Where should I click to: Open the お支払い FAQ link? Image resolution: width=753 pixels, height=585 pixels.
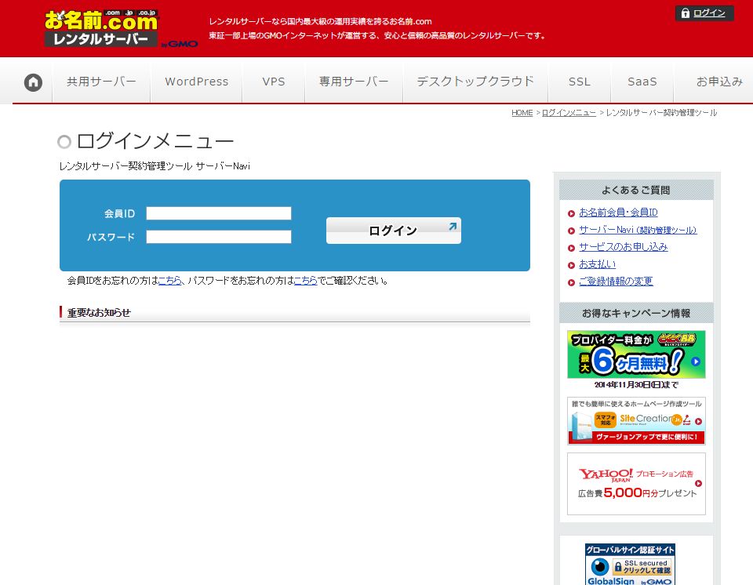(598, 264)
